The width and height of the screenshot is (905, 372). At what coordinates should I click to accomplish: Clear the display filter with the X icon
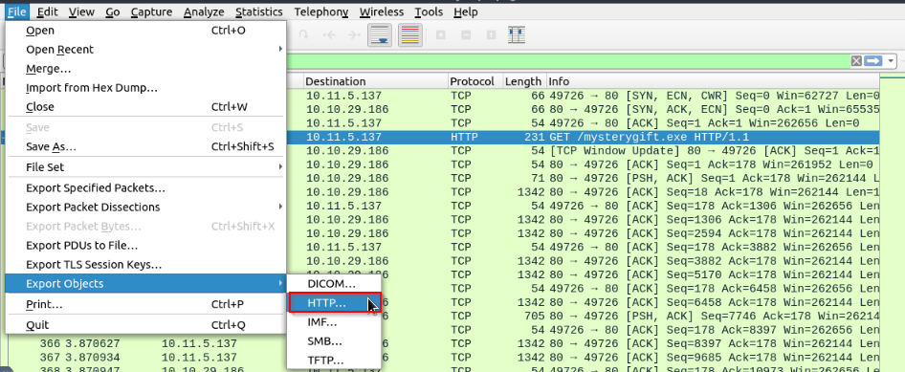coord(856,61)
